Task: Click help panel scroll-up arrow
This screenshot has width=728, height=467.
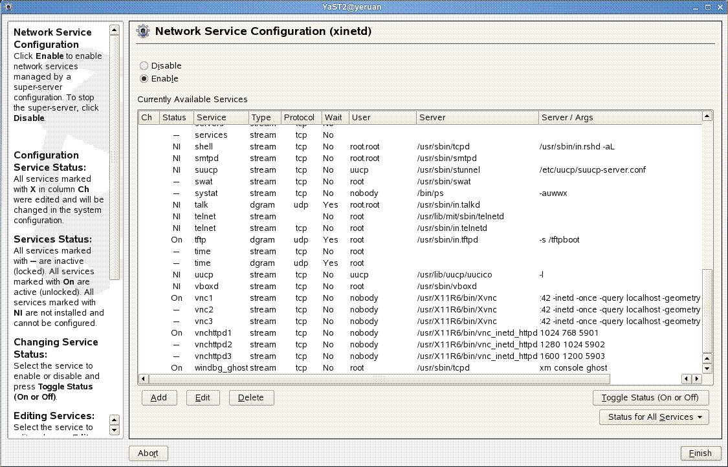Action: pyautogui.click(x=115, y=30)
